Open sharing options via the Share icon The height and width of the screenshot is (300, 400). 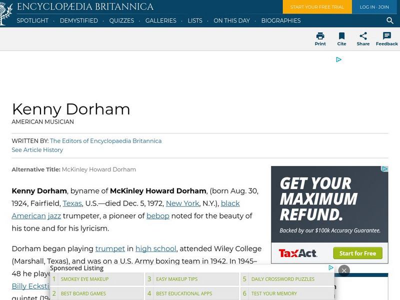(x=363, y=36)
